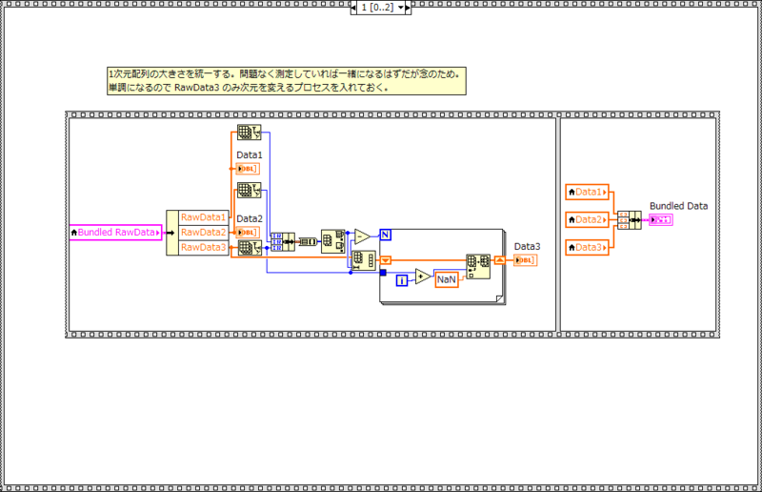Select the Unbundle By Name arrow column
The image size is (762, 492).
coord(172,233)
